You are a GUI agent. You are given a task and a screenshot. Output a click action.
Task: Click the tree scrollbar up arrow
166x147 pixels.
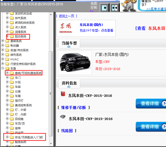click(51, 15)
